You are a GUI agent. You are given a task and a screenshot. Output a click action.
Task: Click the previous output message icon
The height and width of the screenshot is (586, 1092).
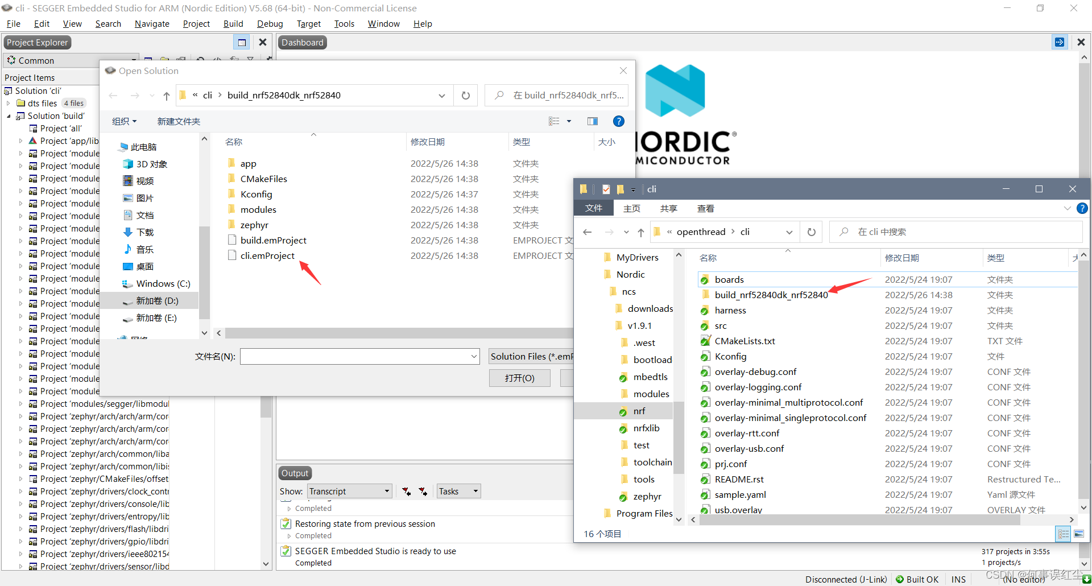coord(406,491)
